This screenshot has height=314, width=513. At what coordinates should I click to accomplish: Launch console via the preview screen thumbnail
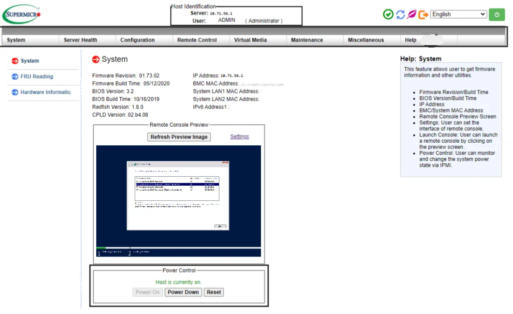[179, 201]
